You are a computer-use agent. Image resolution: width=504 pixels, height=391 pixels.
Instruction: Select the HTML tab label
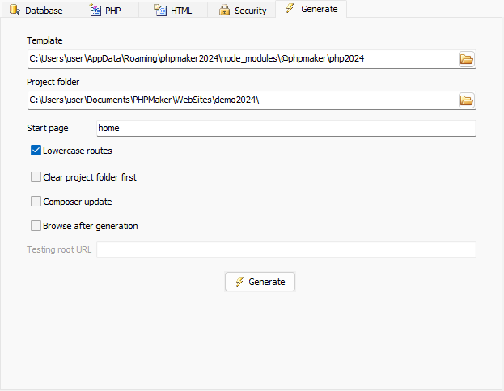pos(181,11)
